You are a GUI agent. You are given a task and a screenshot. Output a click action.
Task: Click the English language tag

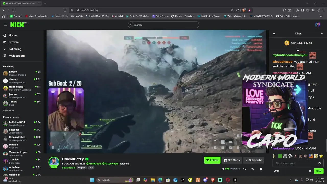coord(82,168)
